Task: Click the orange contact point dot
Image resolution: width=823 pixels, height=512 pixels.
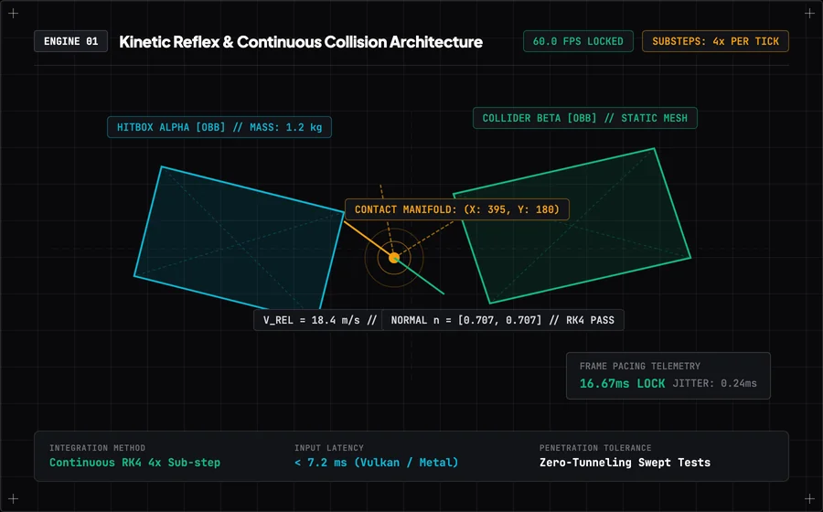Action: [393, 258]
